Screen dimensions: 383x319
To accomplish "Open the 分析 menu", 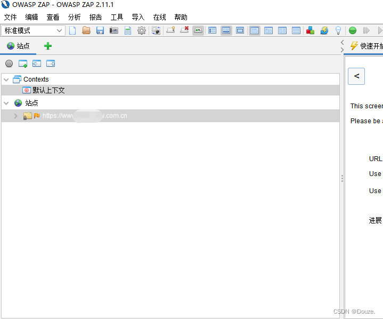I will coord(74,17).
